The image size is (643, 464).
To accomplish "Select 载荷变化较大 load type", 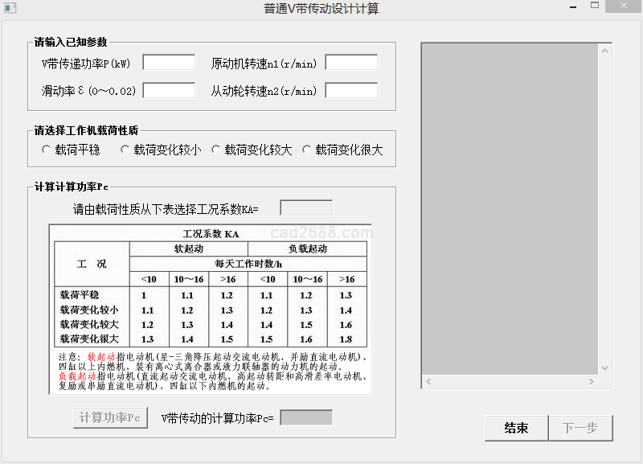I will (216, 150).
